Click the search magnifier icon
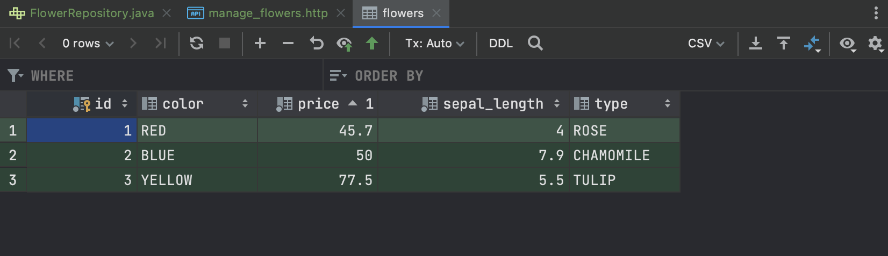Screen dimensions: 888x256 [x=535, y=44]
